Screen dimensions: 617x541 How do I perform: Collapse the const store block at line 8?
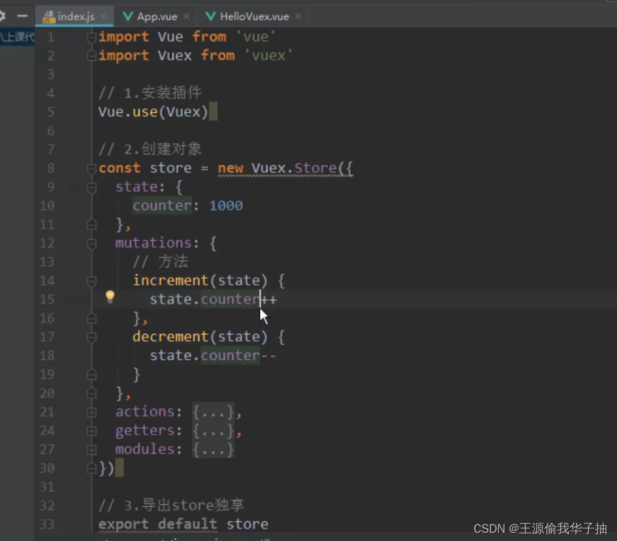click(x=92, y=169)
